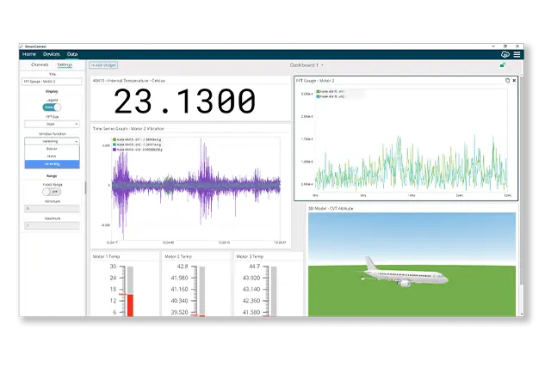Select the 23.1300 temperature readout

185,101
